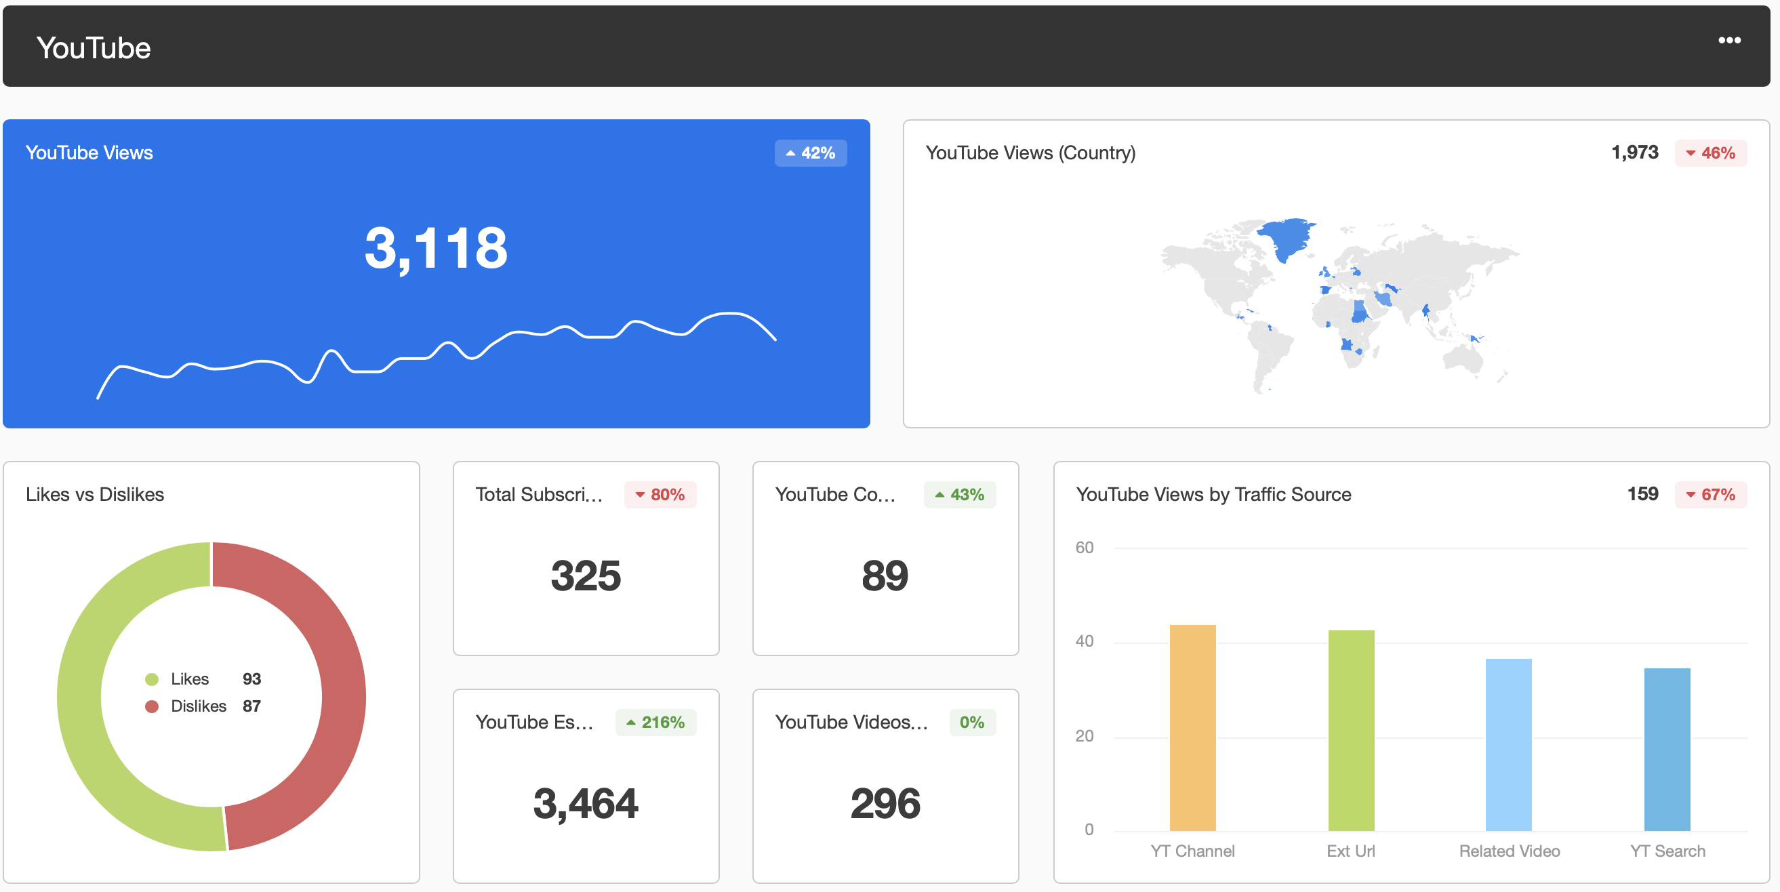Click the 20 y-axis label

1084,736
